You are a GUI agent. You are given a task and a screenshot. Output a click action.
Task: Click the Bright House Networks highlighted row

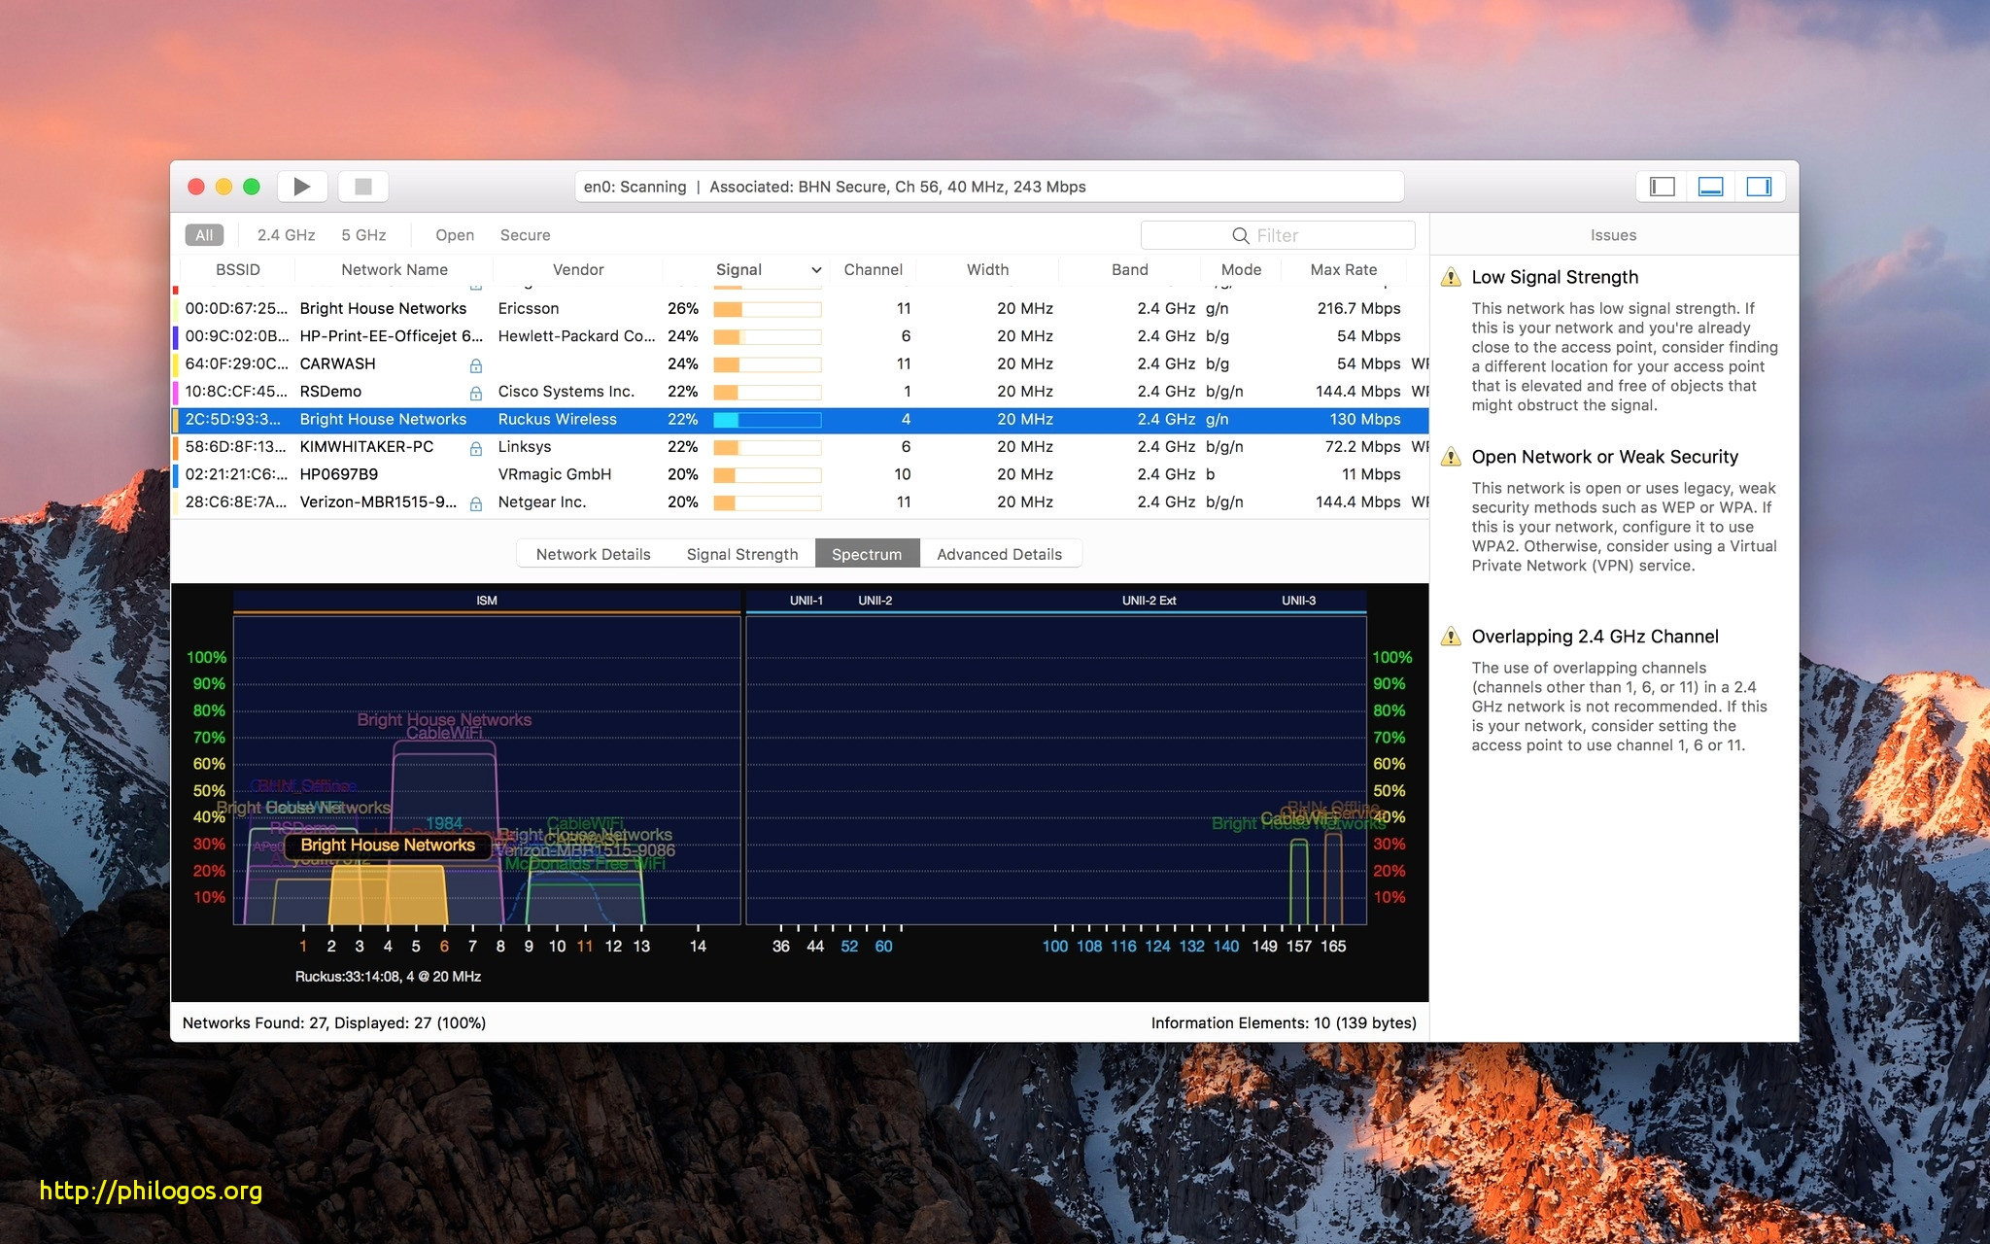coord(803,417)
